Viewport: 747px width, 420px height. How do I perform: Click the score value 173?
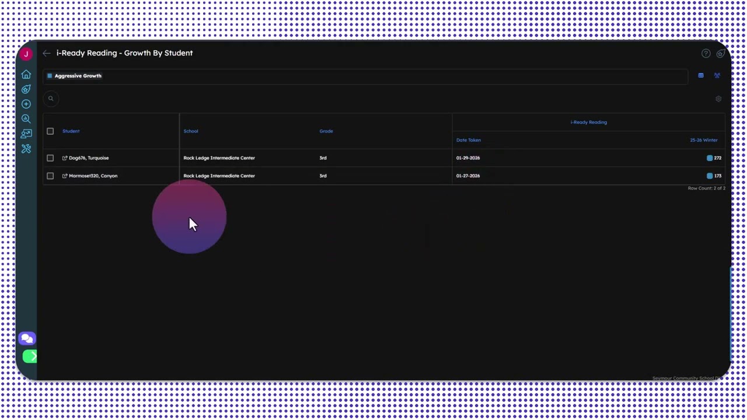pos(718,176)
